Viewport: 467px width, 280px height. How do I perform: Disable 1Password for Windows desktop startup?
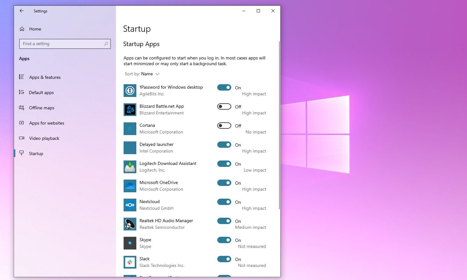[x=224, y=87]
